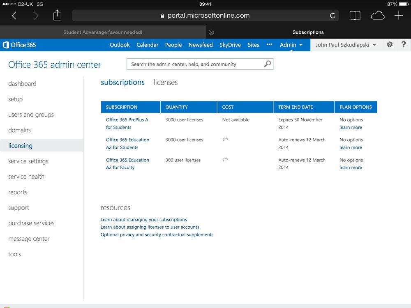Open reports in the sidebar
This screenshot has width=411, height=308.
coord(18,192)
